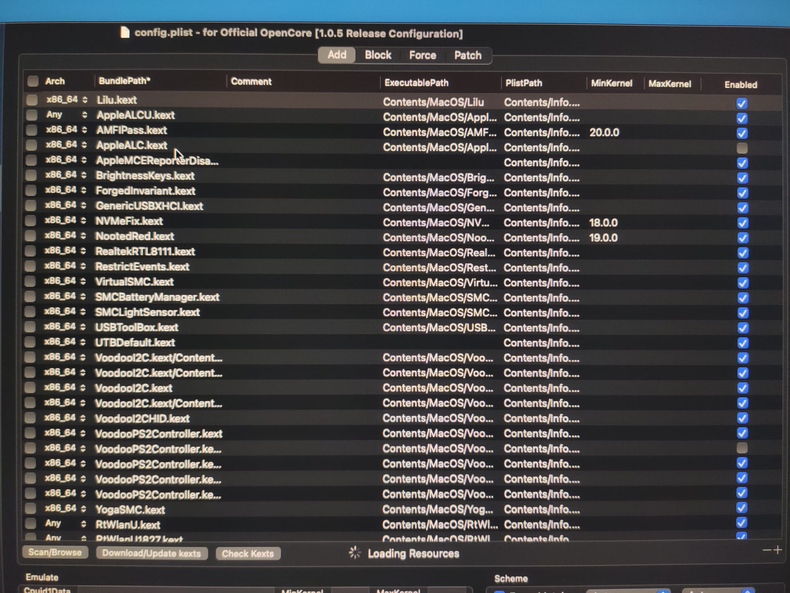
Task: Click the config.plist document icon in title
Action: pyautogui.click(x=125, y=32)
